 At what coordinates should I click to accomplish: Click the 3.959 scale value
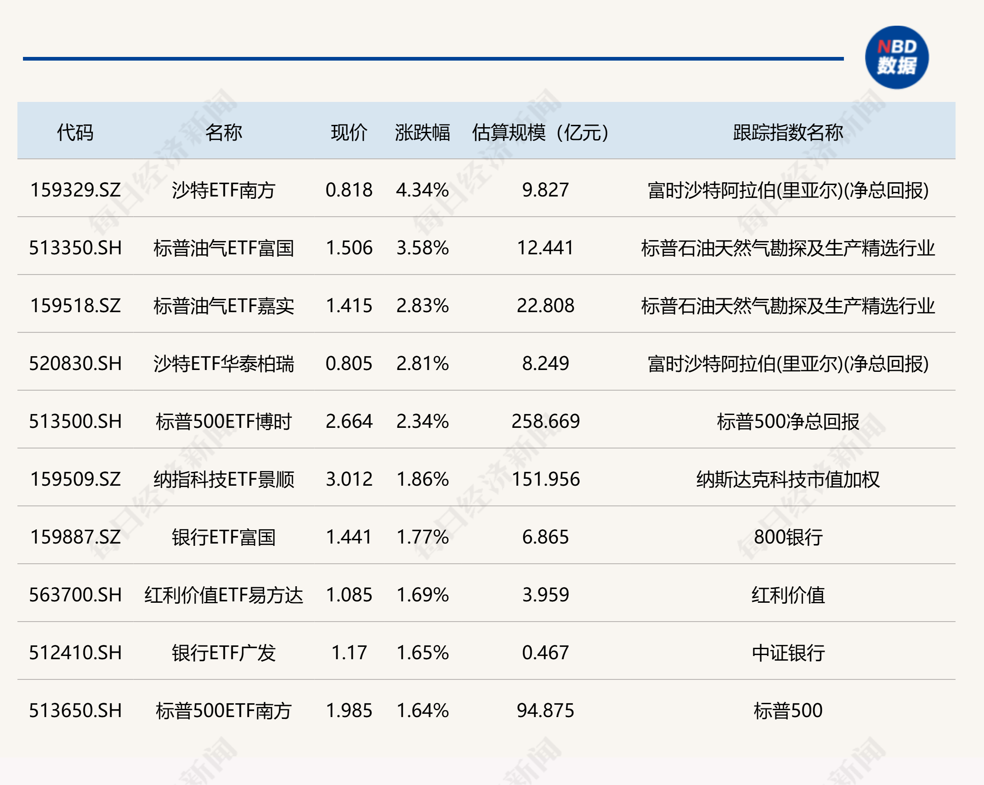tap(545, 595)
